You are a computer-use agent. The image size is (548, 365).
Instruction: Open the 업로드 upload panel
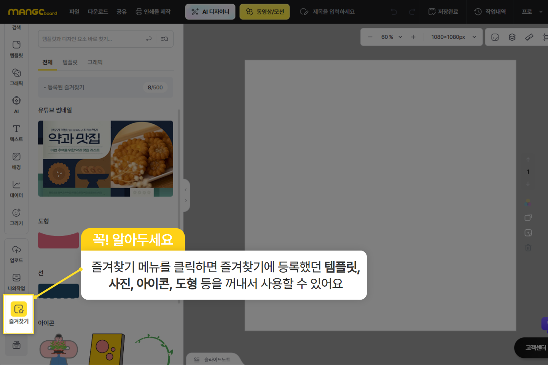point(16,254)
